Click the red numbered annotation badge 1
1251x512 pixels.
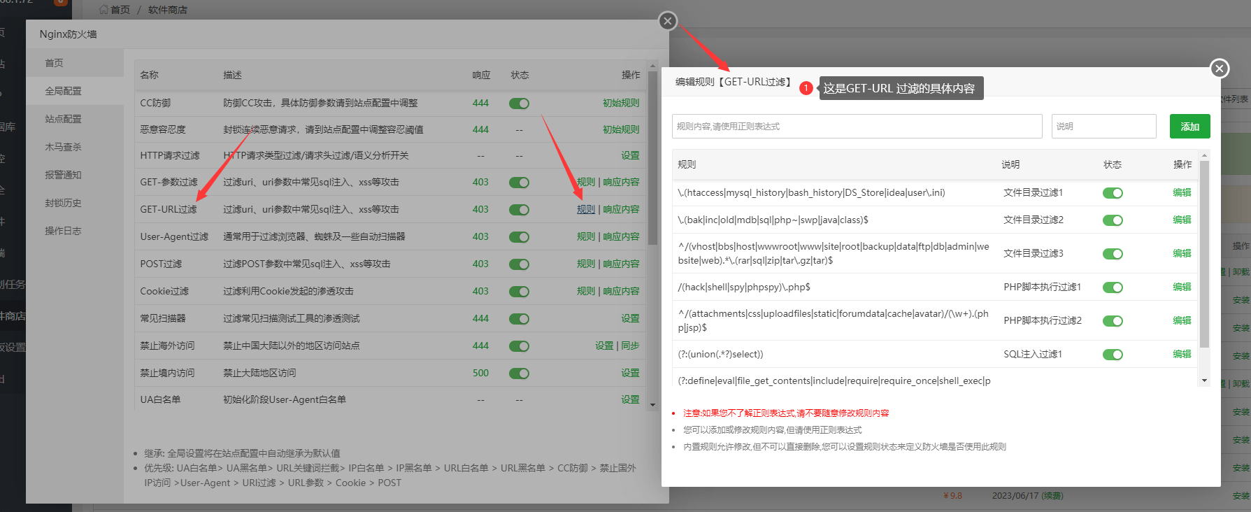pyautogui.click(x=806, y=88)
